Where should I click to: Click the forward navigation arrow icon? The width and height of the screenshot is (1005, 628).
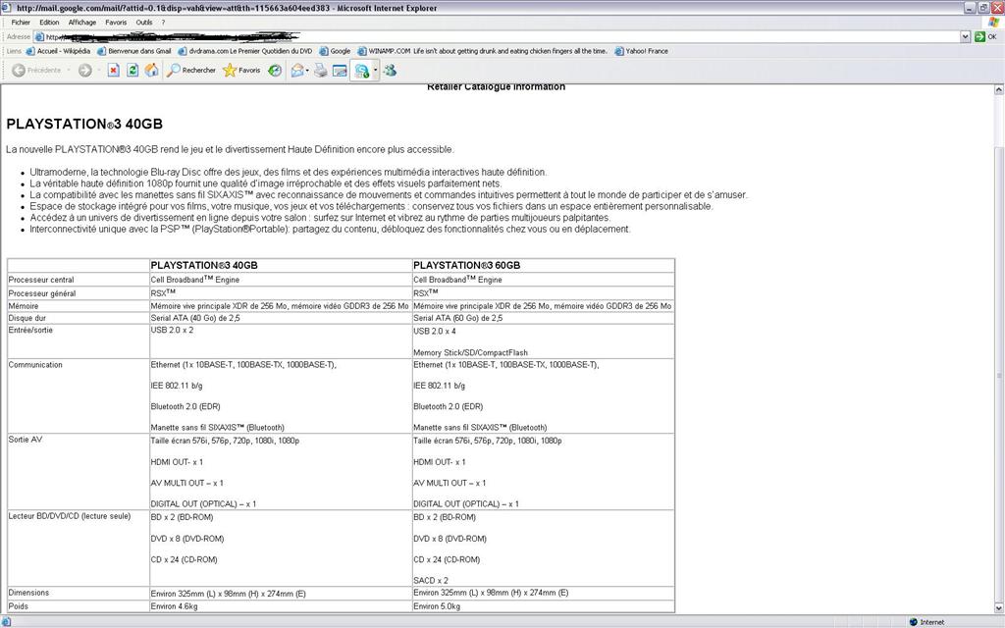click(x=84, y=71)
